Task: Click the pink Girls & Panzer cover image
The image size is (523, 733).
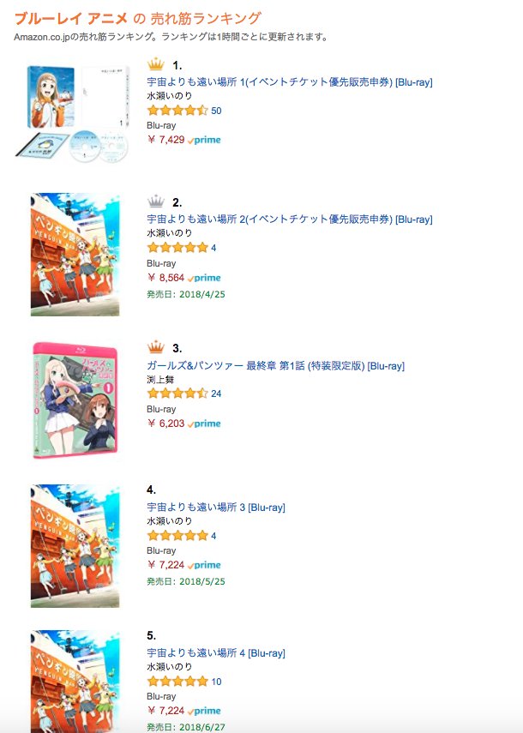Action: (x=75, y=400)
